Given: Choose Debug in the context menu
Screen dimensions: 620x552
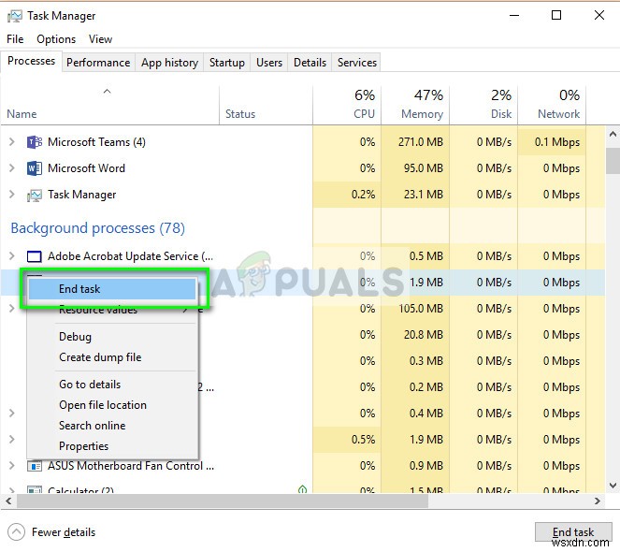Looking at the screenshot, I should click(x=112, y=337).
